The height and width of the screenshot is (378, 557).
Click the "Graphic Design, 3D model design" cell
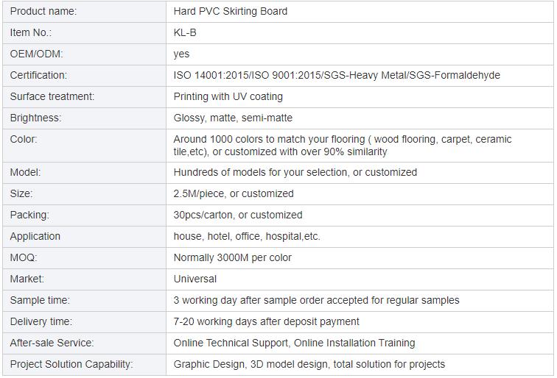(309, 365)
